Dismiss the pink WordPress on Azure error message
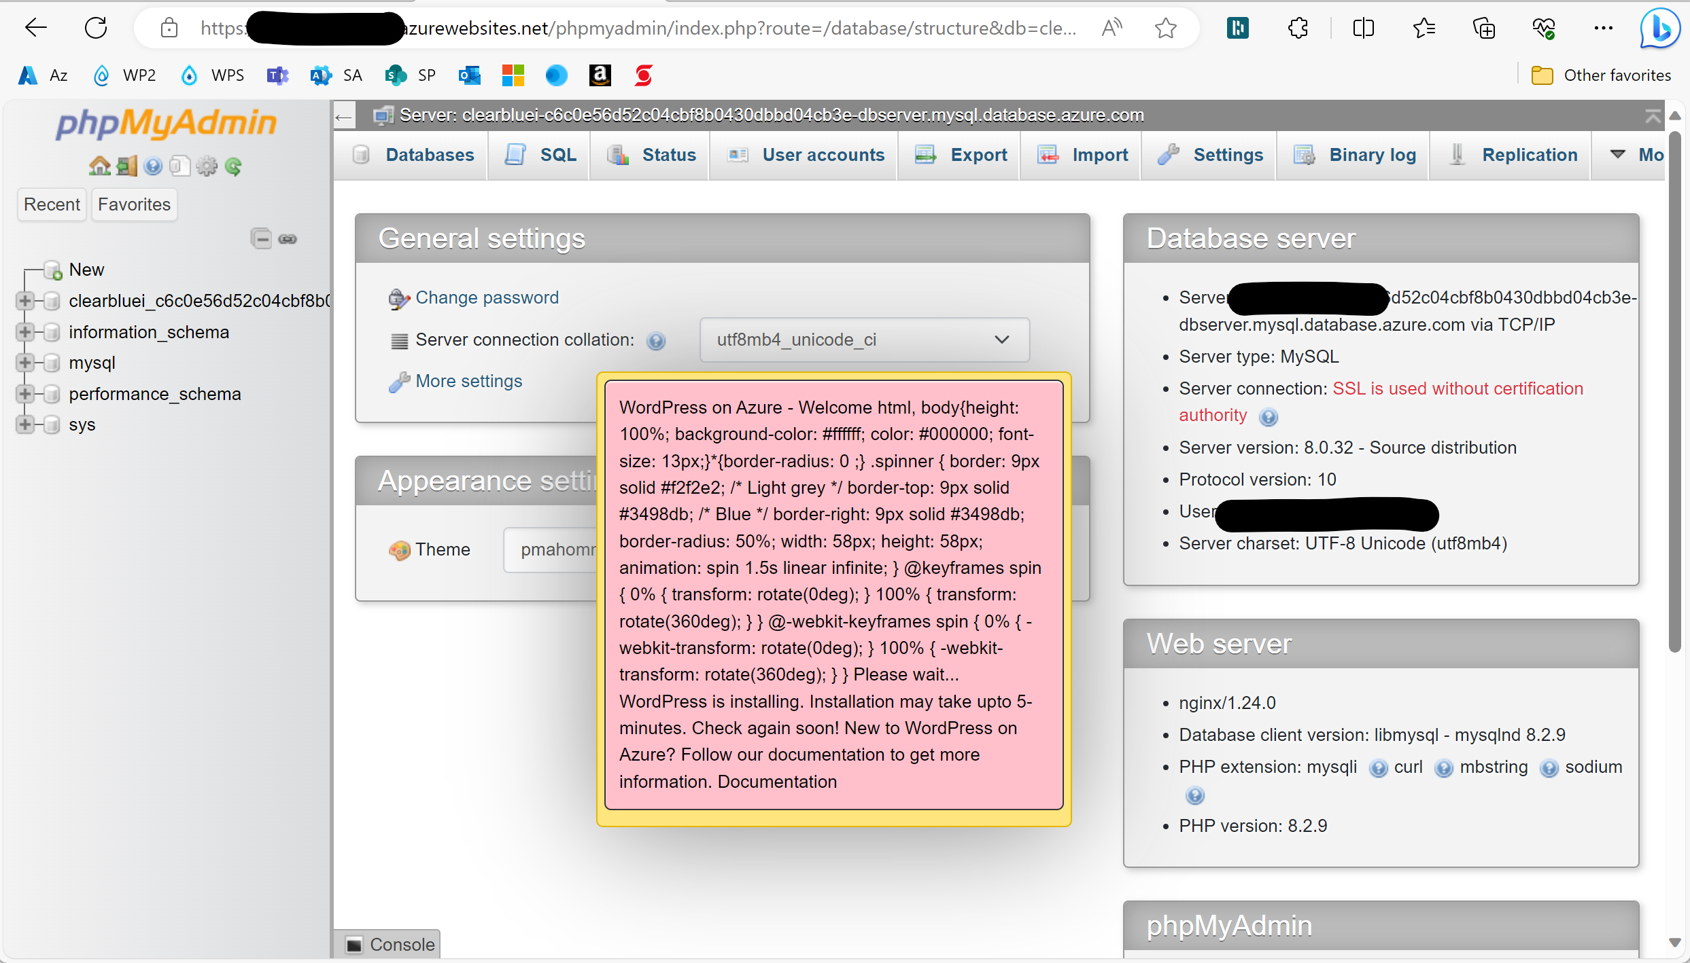1690x963 pixels. pos(833,595)
